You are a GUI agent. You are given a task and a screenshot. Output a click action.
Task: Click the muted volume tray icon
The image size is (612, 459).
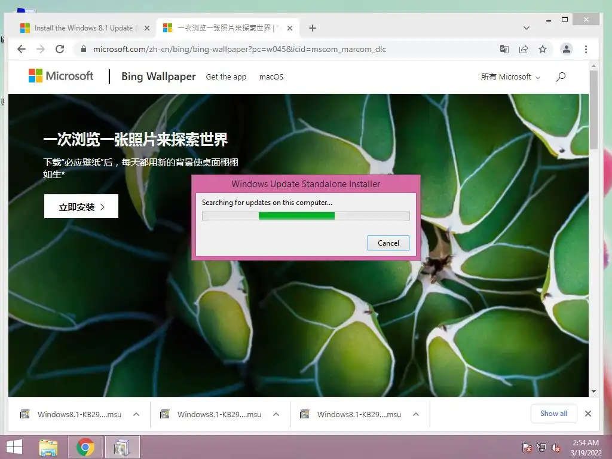pos(555,448)
